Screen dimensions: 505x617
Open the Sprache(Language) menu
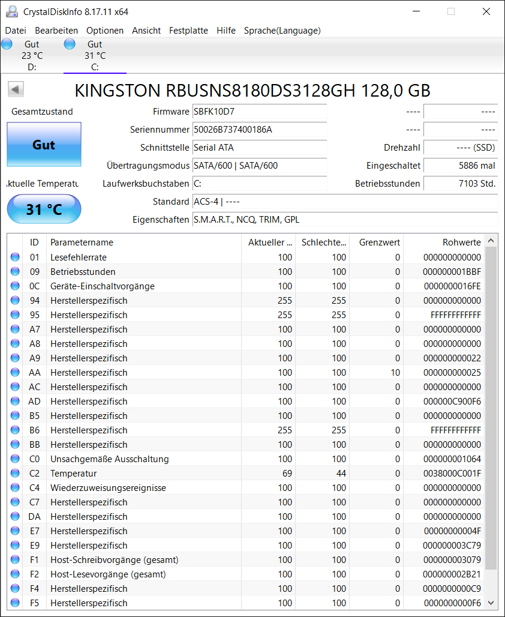282,30
